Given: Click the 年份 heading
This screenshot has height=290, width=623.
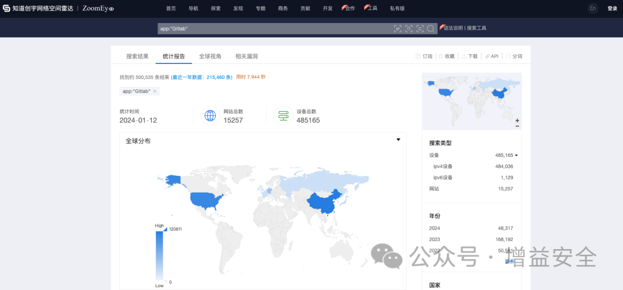Looking at the screenshot, I should [x=435, y=216].
